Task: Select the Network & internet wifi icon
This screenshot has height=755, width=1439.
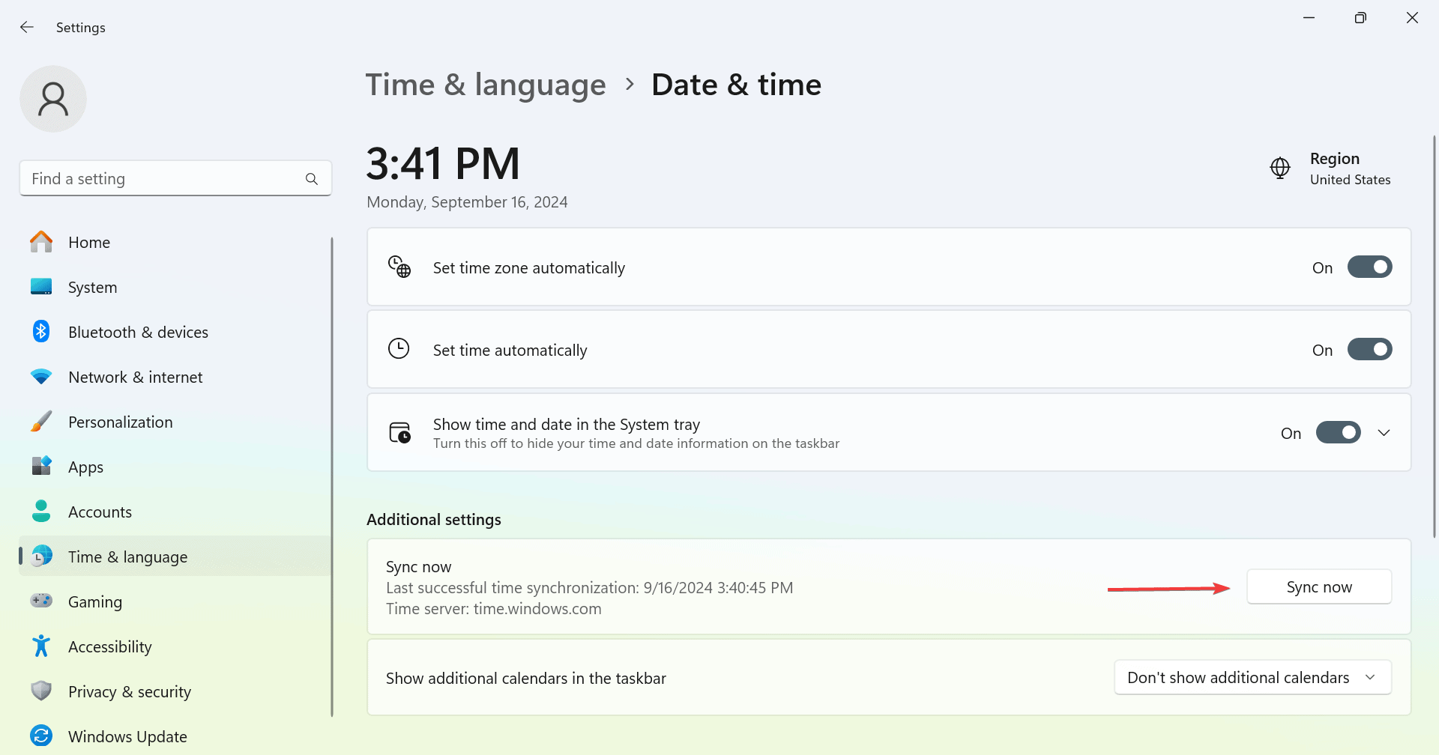Action: pyautogui.click(x=41, y=377)
